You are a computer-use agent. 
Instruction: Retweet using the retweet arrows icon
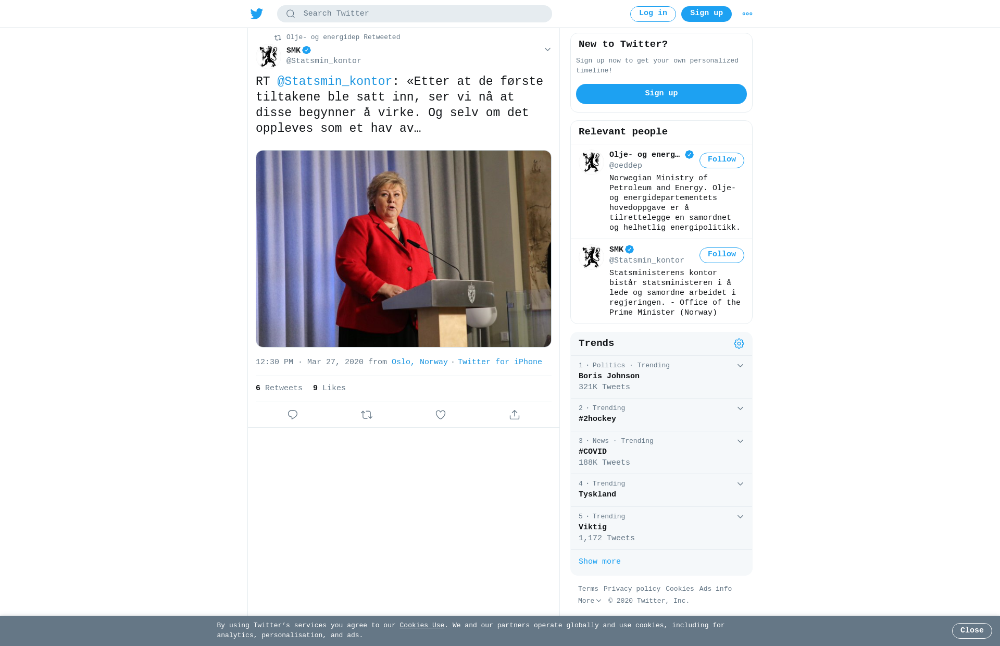[x=367, y=415]
